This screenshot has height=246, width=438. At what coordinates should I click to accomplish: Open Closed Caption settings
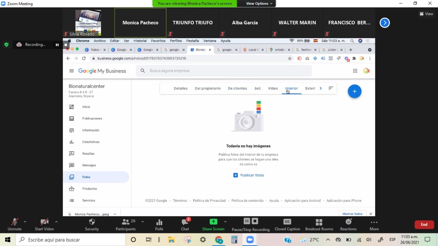coord(287,222)
